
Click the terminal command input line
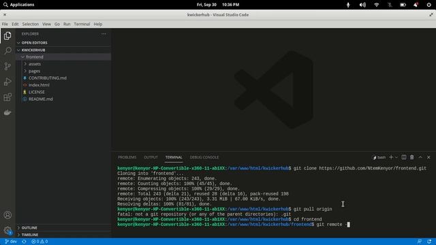pyautogui.click(x=233, y=225)
